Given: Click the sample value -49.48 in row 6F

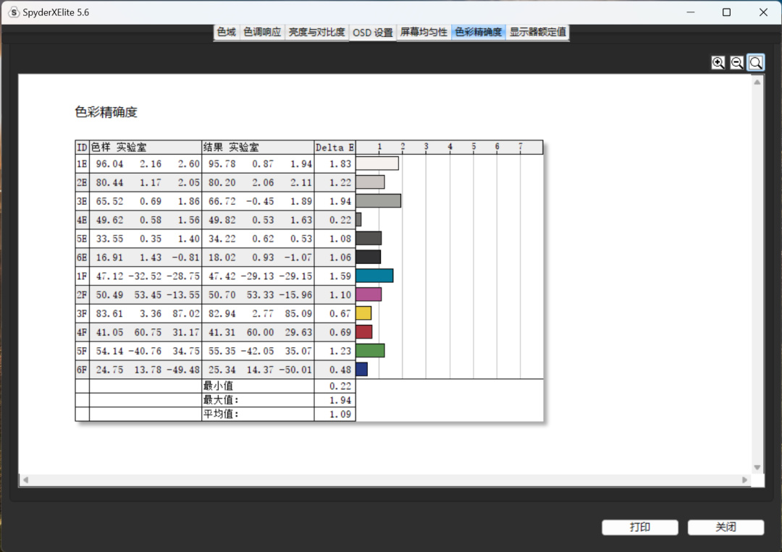Looking at the screenshot, I should 183,370.
